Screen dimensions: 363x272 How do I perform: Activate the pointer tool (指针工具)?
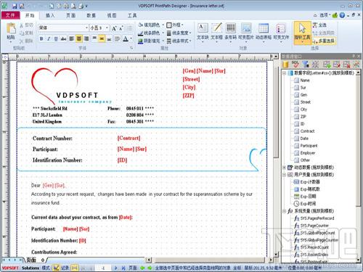(302, 33)
